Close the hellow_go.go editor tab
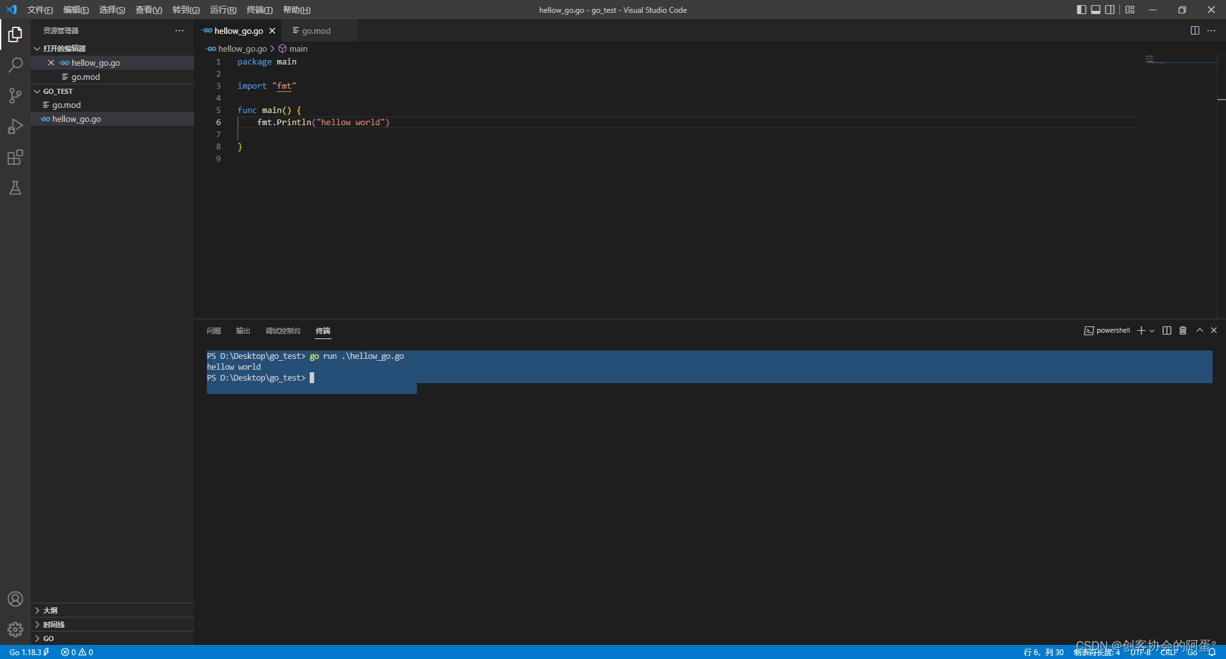The image size is (1226, 659). 272,31
